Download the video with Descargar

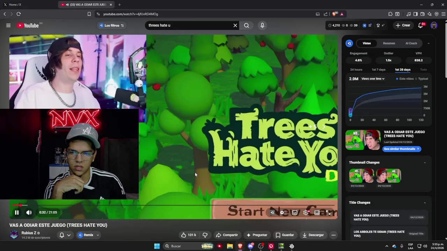tap(313, 235)
